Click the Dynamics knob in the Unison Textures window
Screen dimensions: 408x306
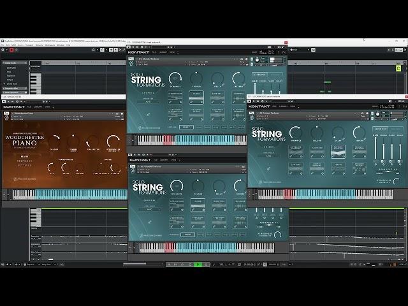(x=296, y=133)
